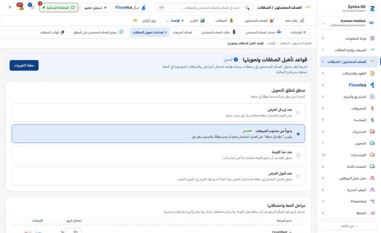This screenshot has height=233, width=381.
Task: Open the Flowrica sidebar icon
Action: tap(372, 85)
